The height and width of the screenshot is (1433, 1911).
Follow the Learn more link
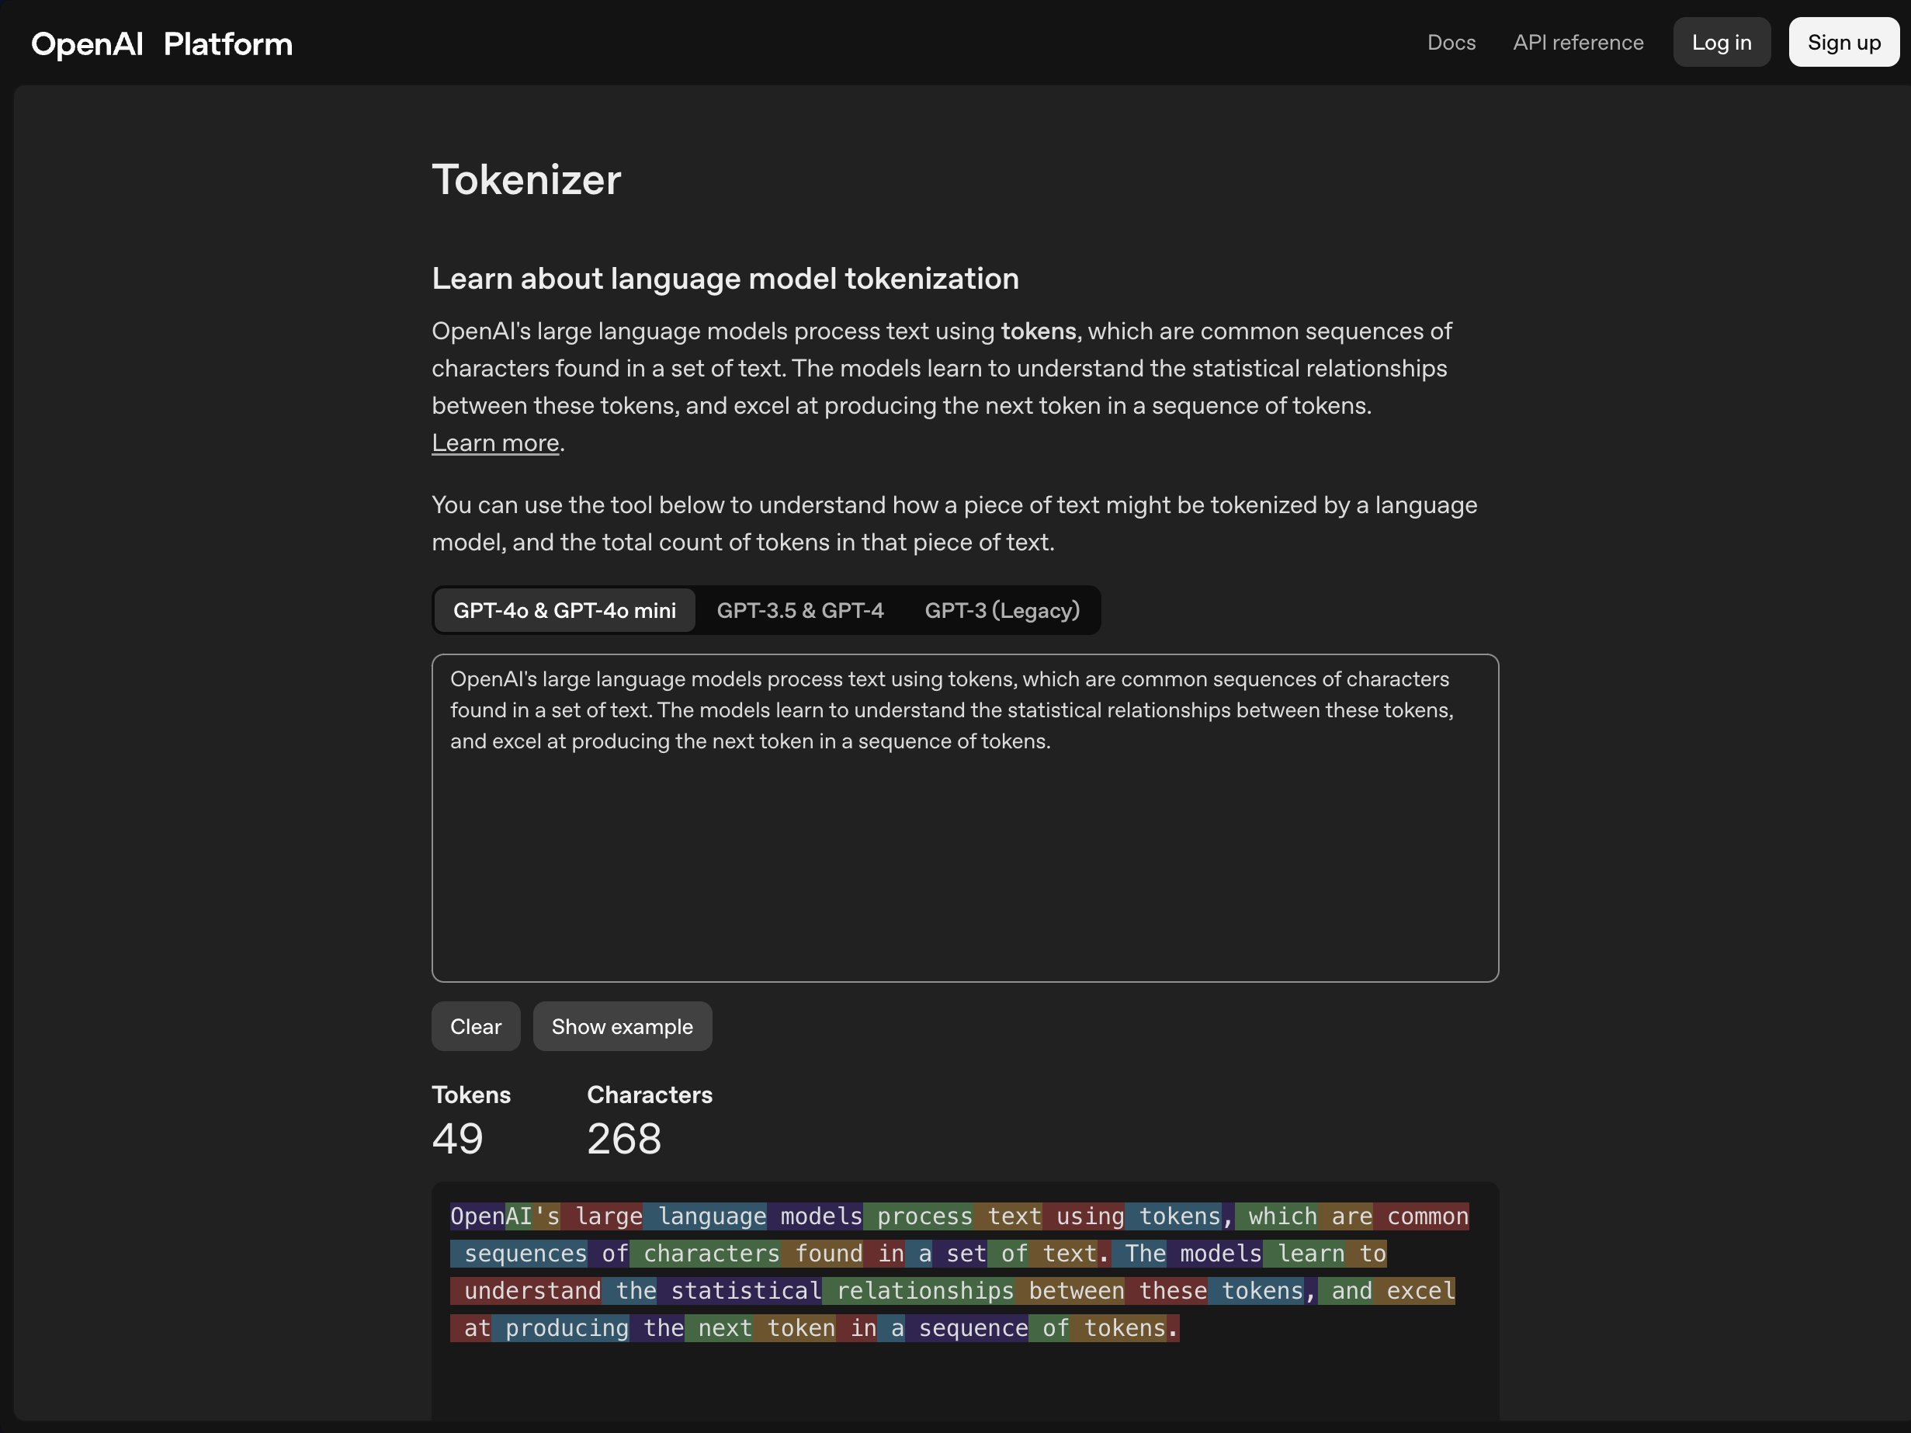click(496, 442)
